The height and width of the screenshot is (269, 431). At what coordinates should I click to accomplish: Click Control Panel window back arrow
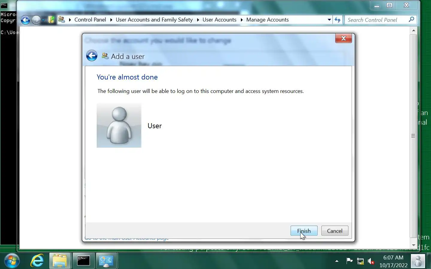click(x=25, y=20)
